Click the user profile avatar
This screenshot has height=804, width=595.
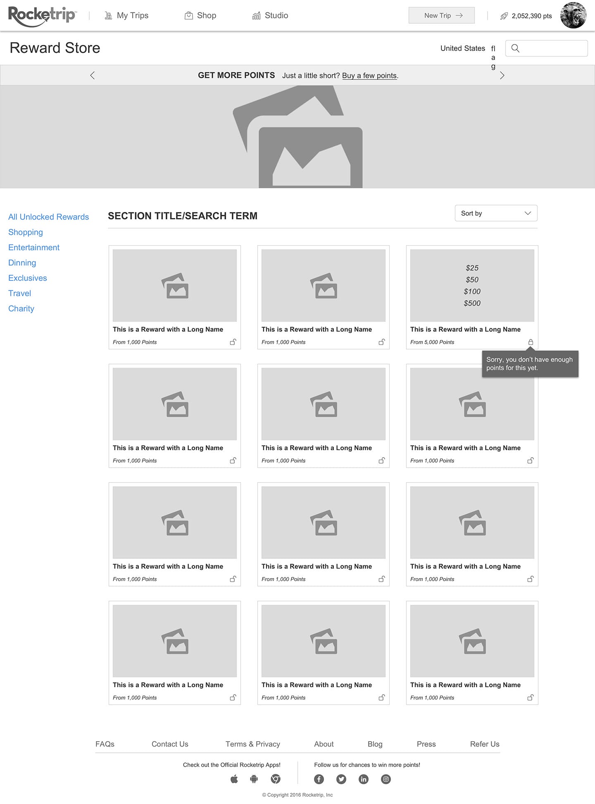(x=573, y=15)
